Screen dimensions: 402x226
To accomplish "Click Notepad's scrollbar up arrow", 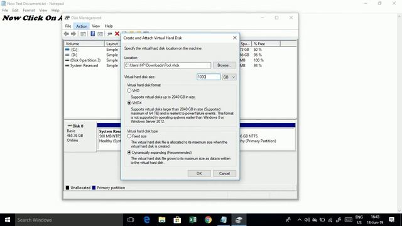I will point(399,17).
